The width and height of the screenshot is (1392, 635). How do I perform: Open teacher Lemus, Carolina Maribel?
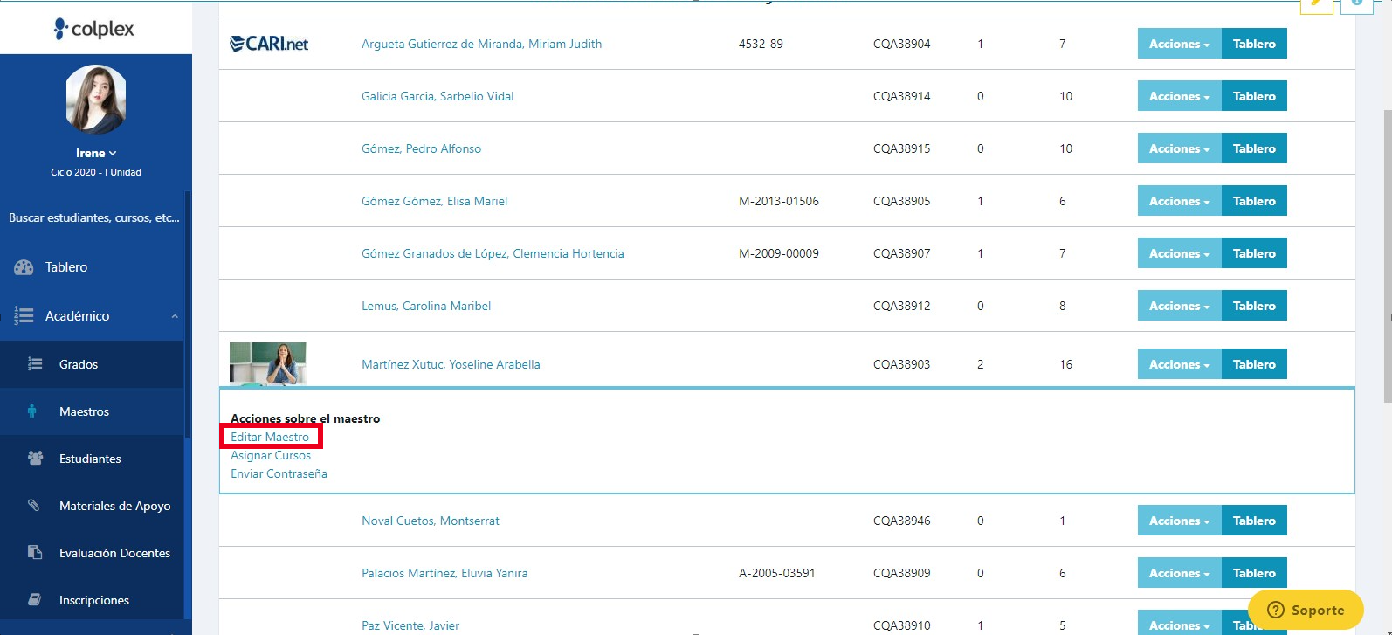[426, 306]
